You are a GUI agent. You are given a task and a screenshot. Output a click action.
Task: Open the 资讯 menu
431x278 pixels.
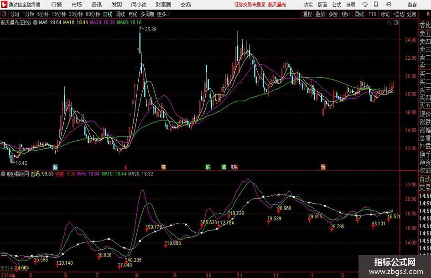pyautogui.click(x=97, y=5)
